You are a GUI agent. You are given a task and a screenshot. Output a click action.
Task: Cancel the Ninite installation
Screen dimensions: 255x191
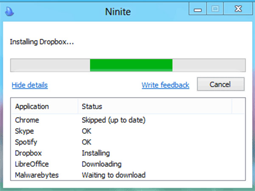[220, 84]
